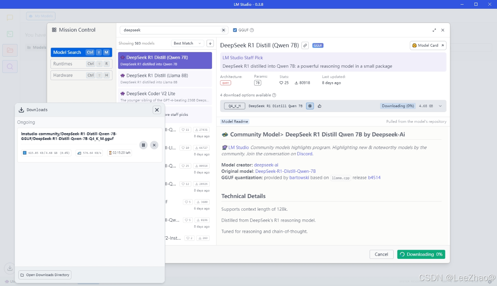Screen dimensions: 497x286
Task: Click the GPU offload icon on Q4_K_M row
Action: (x=310, y=106)
